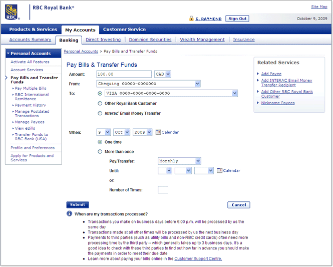Viewport: 333px width, 267px height.
Task: Open Accounts Summary sub-tab
Action: pyautogui.click(x=30, y=40)
